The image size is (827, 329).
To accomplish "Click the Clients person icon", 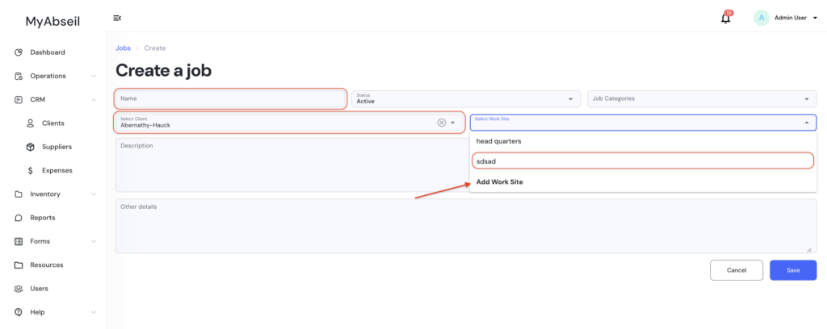I will [x=30, y=123].
